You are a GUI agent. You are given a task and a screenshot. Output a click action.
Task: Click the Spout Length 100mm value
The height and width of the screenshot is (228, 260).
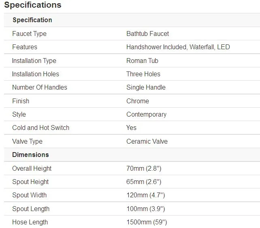click(145, 209)
